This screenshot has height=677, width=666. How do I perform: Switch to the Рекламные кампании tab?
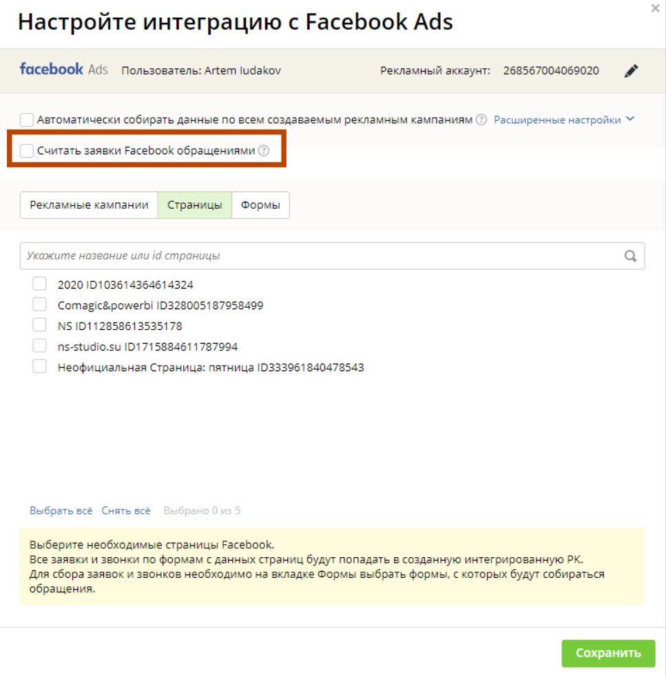tap(89, 205)
